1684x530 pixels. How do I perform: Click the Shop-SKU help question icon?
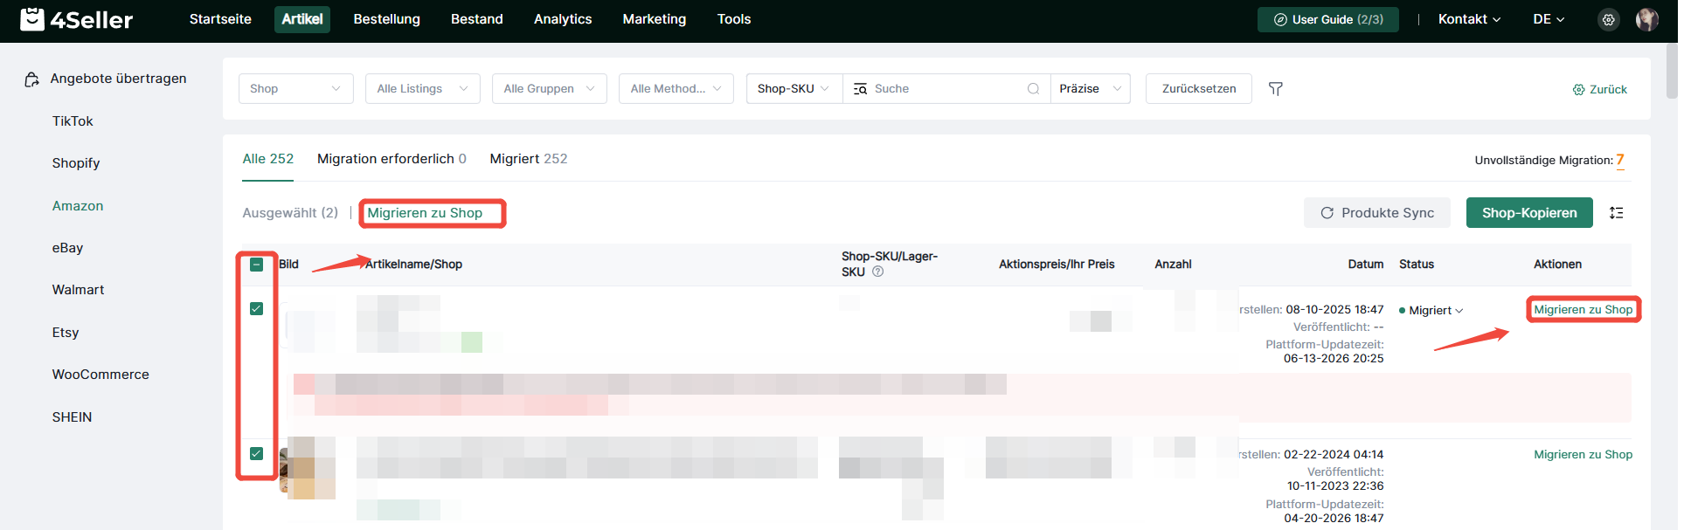coord(877,272)
